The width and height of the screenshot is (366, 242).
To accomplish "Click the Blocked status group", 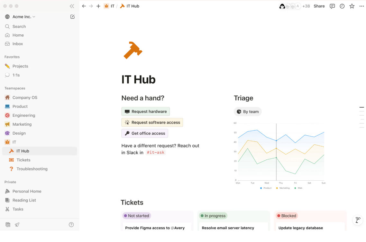I will [287, 216].
